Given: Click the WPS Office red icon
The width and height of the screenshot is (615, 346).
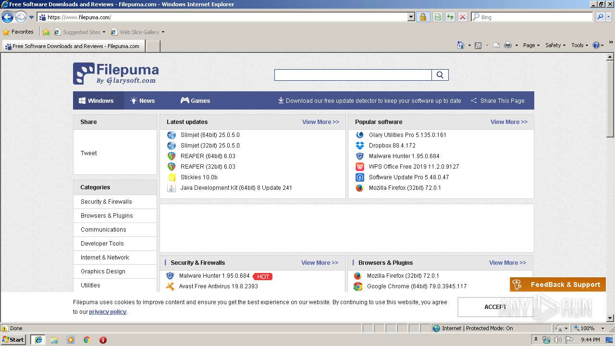Looking at the screenshot, I should tap(360, 167).
